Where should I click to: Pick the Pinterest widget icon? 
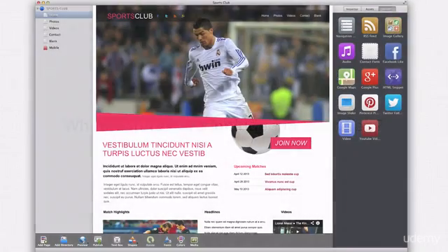[370, 103]
